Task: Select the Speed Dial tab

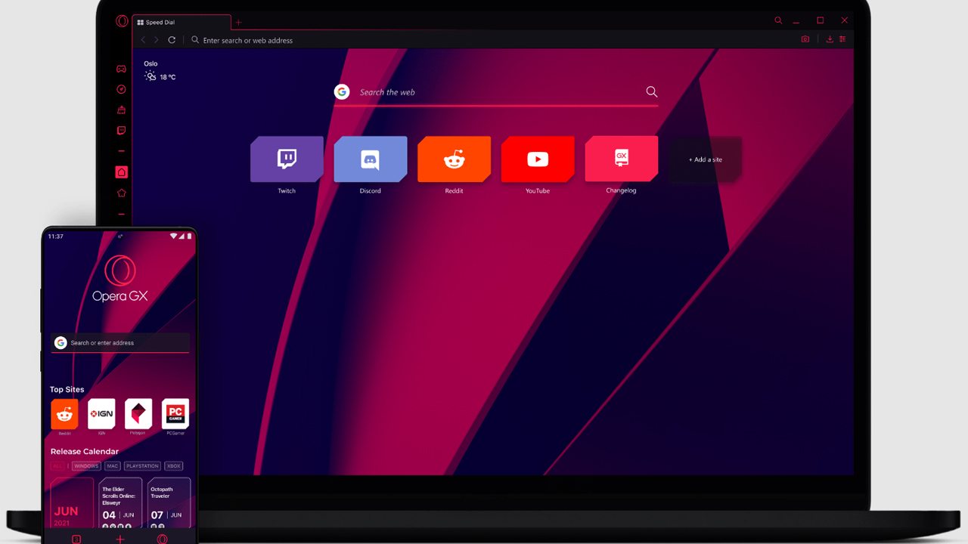Action: click(181, 23)
